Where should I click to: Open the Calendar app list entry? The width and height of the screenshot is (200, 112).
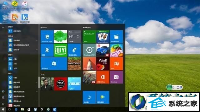click(23, 63)
